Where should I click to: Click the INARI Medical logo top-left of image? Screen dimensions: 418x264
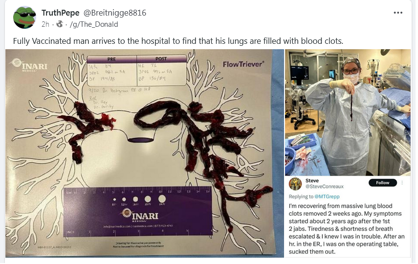click(30, 65)
